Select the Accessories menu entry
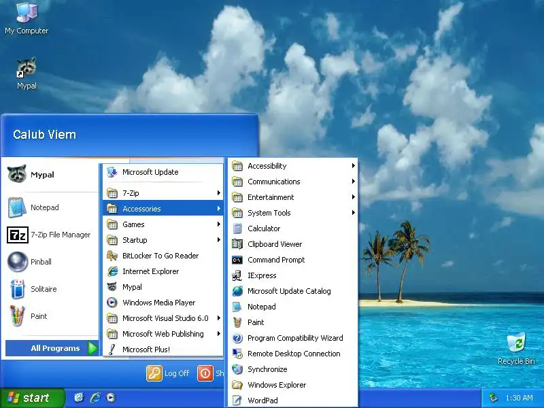 point(163,209)
